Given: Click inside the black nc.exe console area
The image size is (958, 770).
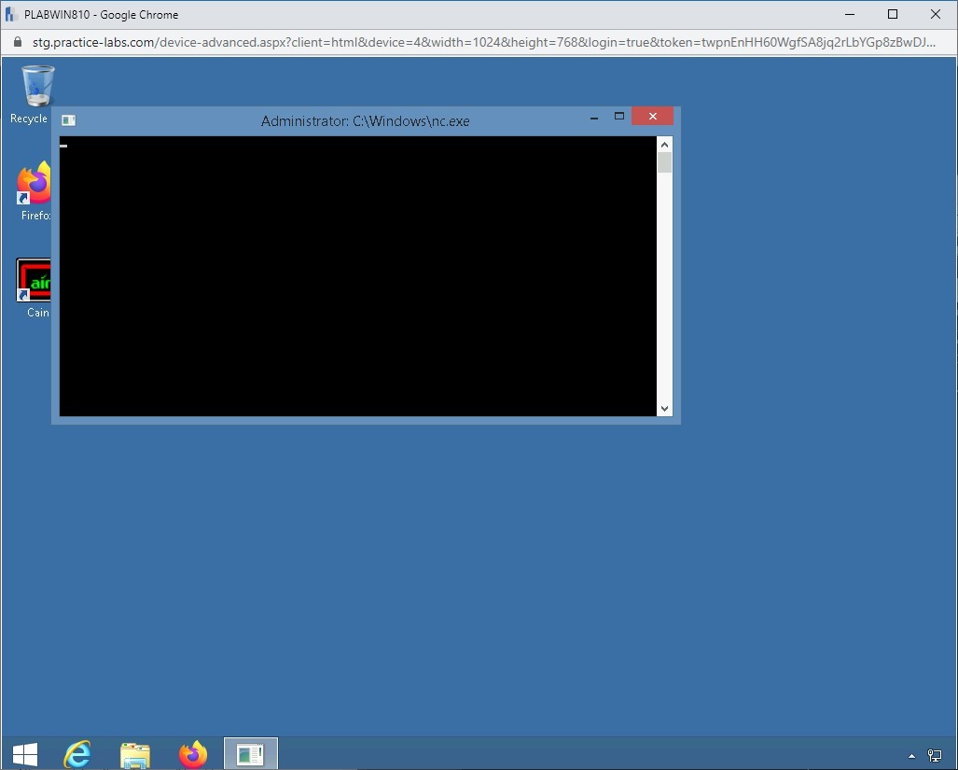Looking at the screenshot, I should pos(358,276).
